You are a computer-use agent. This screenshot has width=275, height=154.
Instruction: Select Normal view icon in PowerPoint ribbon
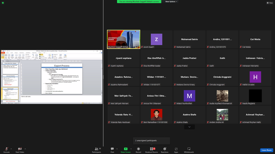click(x=3, y=56)
